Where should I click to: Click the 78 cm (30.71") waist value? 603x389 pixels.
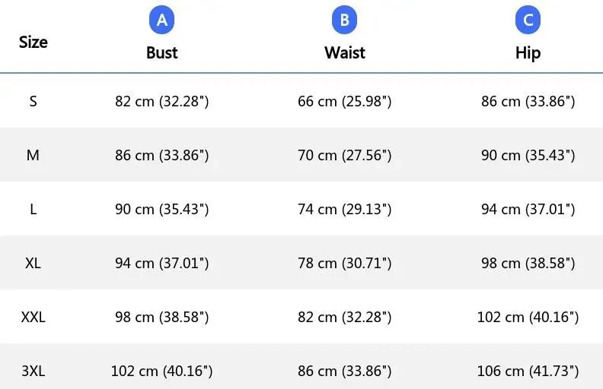(345, 263)
